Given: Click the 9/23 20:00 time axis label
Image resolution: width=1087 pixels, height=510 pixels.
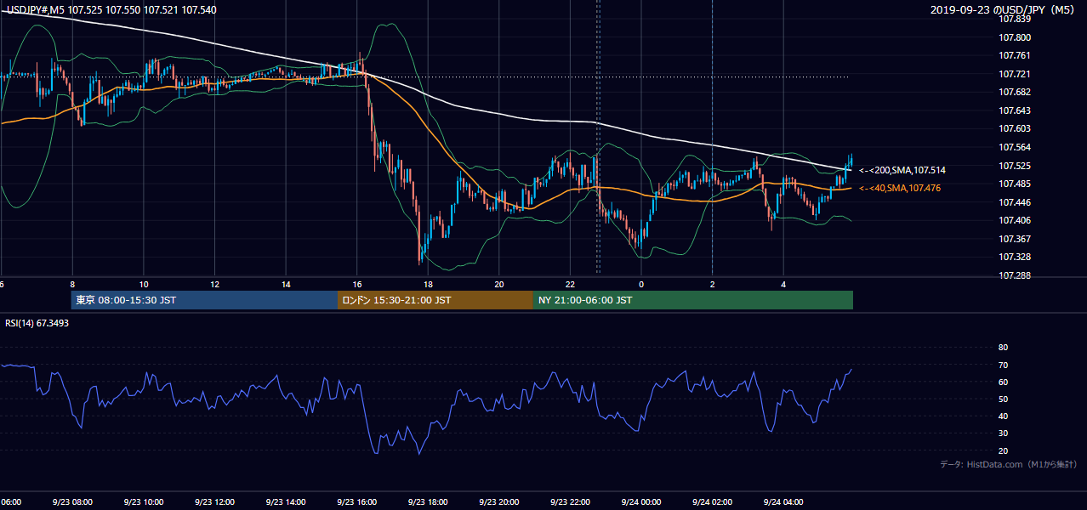Looking at the screenshot, I should pos(499,502).
